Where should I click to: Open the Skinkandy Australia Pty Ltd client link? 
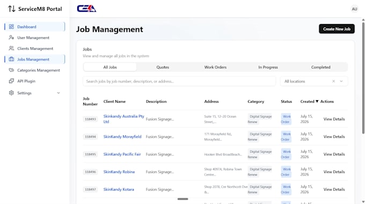pyautogui.click(x=123, y=119)
